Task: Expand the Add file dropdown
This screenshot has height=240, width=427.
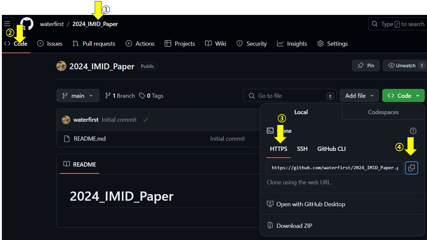Action: pos(359,96)
